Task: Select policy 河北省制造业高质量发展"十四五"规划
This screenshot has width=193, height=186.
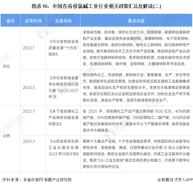Action: pyautogui.click(x=63, y=48)
